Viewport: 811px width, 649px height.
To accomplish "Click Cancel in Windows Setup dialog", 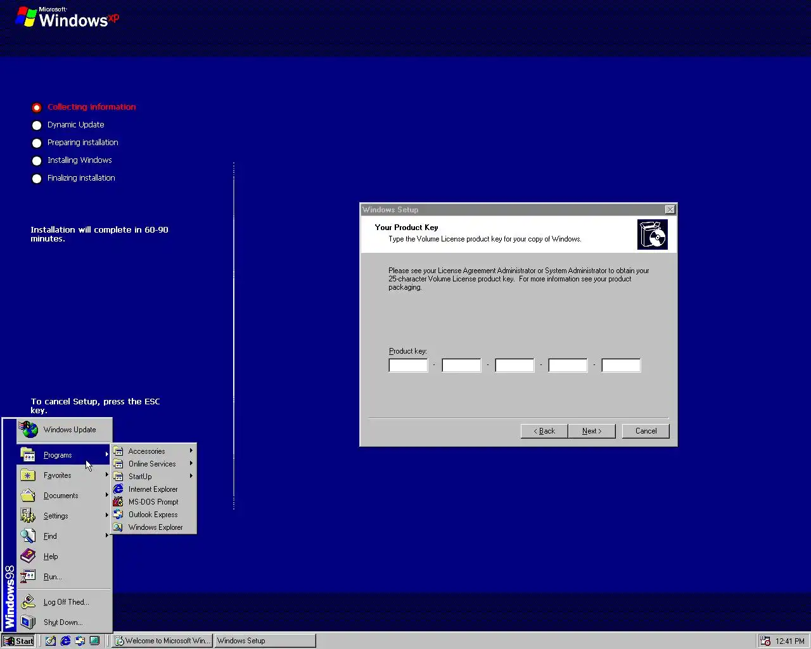I will coord(646,431).
